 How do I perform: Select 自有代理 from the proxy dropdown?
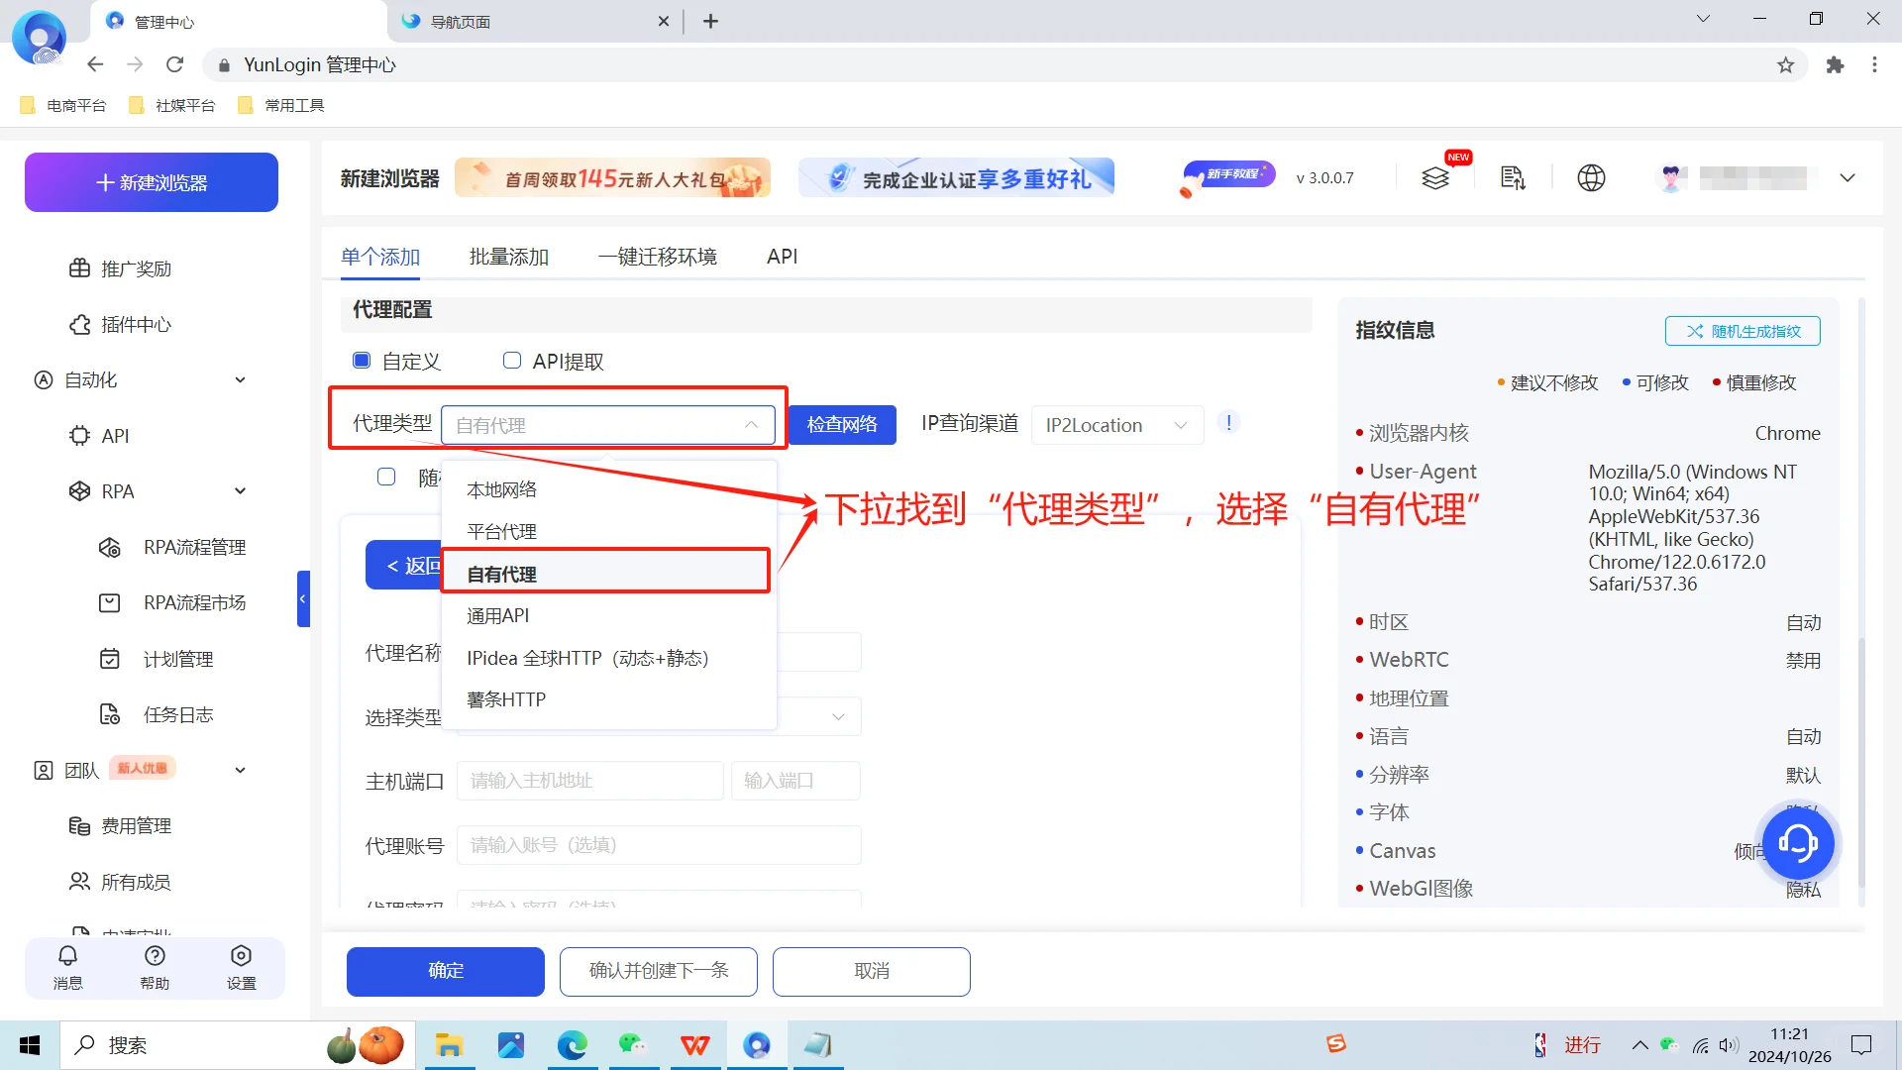(501, 573)
